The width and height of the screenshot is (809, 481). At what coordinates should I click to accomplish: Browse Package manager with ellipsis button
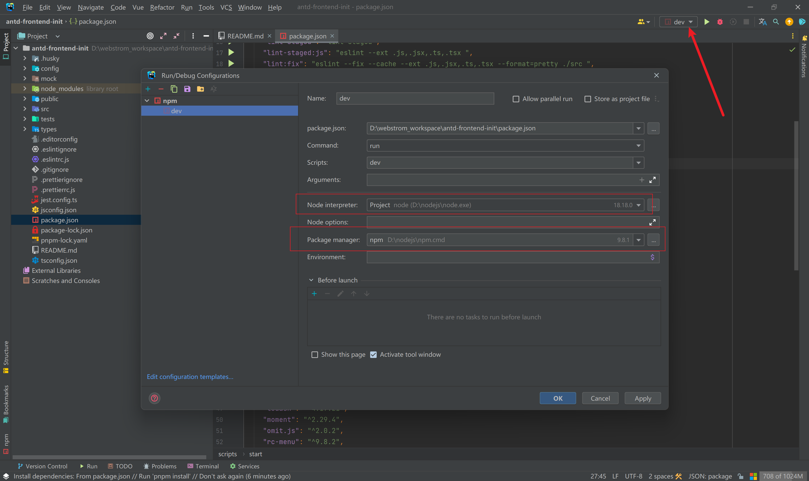tap(653, 240)
